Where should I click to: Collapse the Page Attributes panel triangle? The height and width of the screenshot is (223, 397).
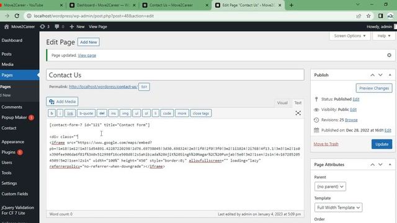click(x=390, y=165)
